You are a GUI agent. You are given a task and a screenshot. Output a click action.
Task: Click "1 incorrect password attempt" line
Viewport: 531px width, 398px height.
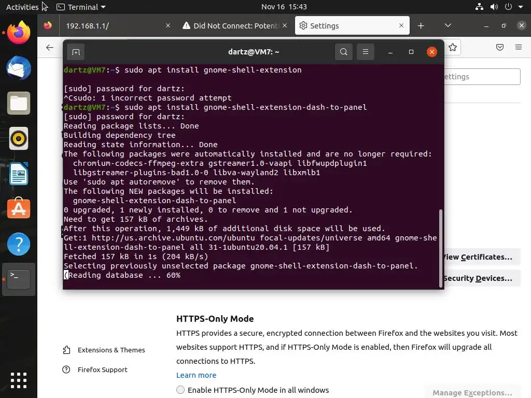148,98
